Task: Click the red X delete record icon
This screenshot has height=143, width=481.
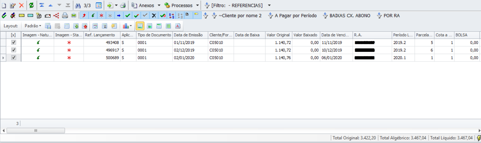Action: (21, 5)
